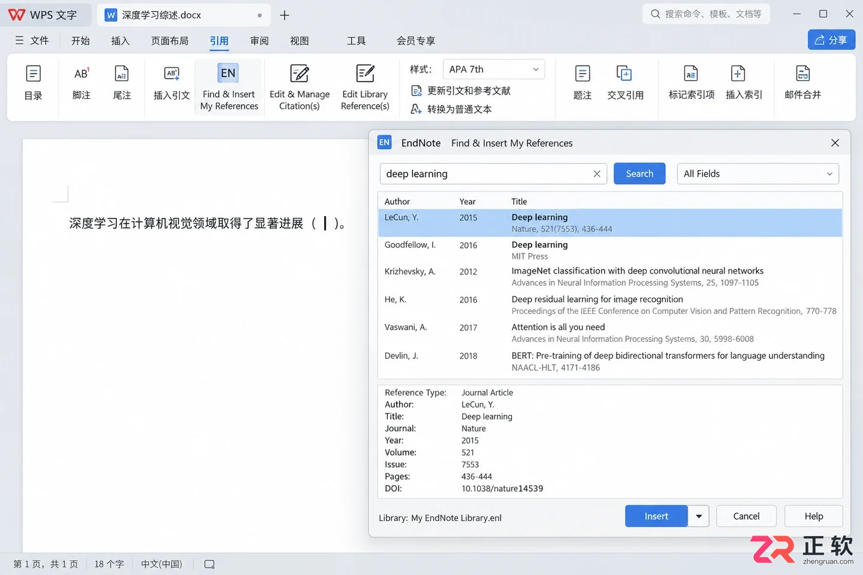Click the reading layout icon in status bar
This screenshot has width=863, height=575.
pos(209,564)
